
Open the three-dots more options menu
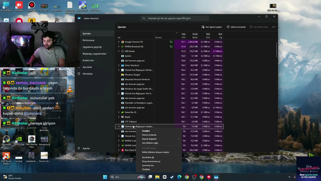tap(274, 27)
